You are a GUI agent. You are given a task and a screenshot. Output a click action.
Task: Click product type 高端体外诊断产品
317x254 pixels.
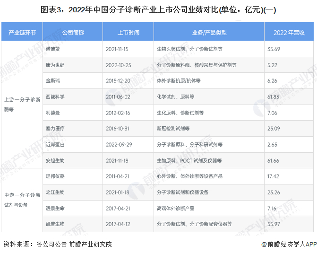click(x=175, y=208)
